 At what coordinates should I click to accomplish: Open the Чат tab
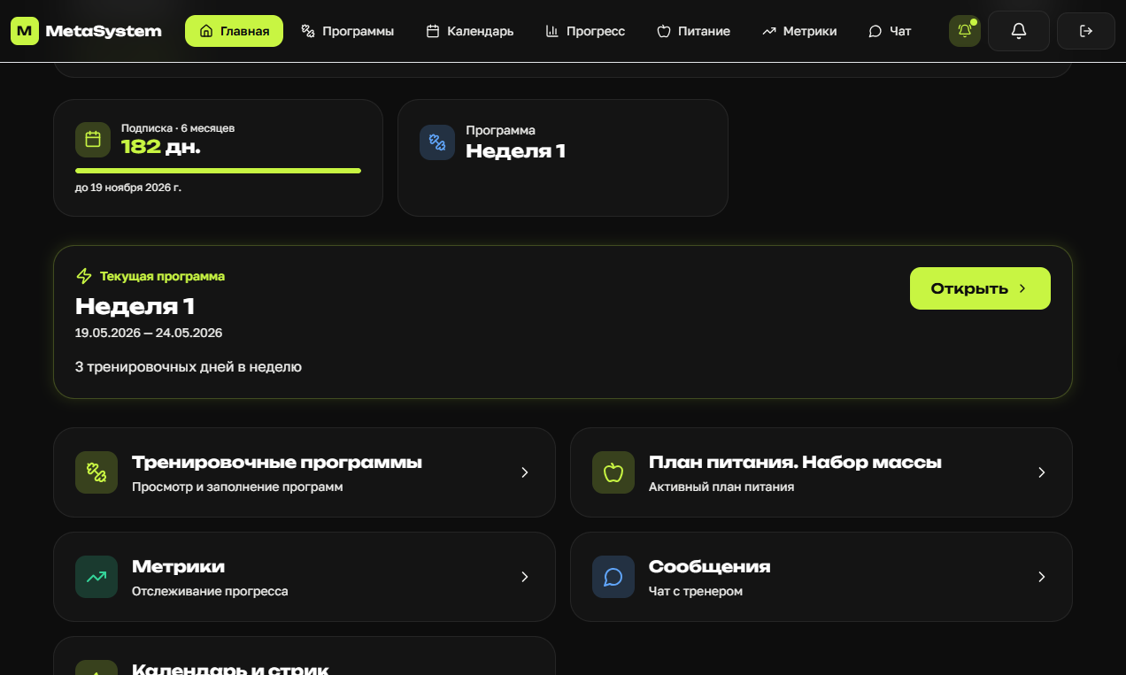coord(890,31)
